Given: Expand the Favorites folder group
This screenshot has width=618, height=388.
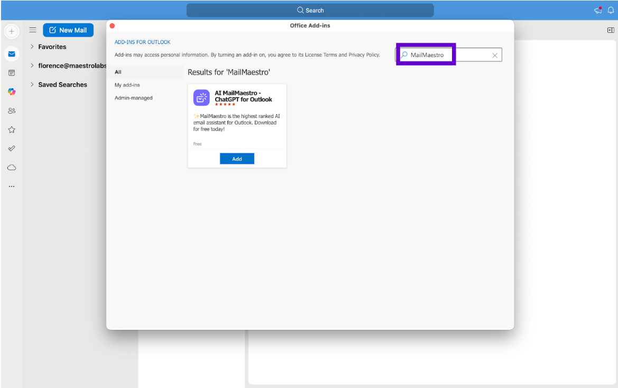Looking at the screenshot, I should (x=32, y=47).
